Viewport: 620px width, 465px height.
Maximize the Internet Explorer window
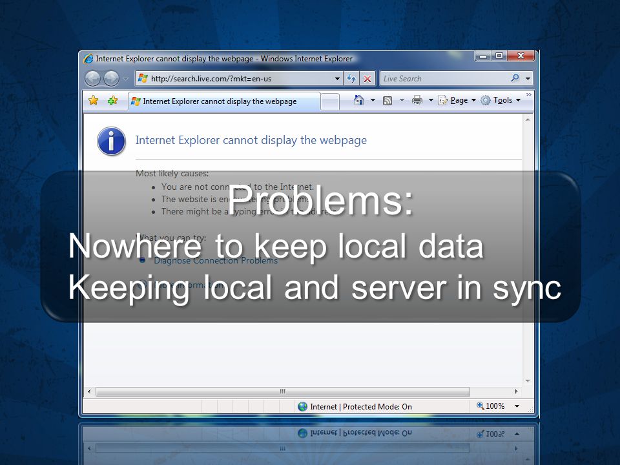tap(499, 56)
